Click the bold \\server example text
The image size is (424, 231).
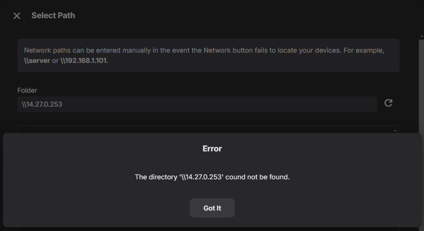coord(37,61)
